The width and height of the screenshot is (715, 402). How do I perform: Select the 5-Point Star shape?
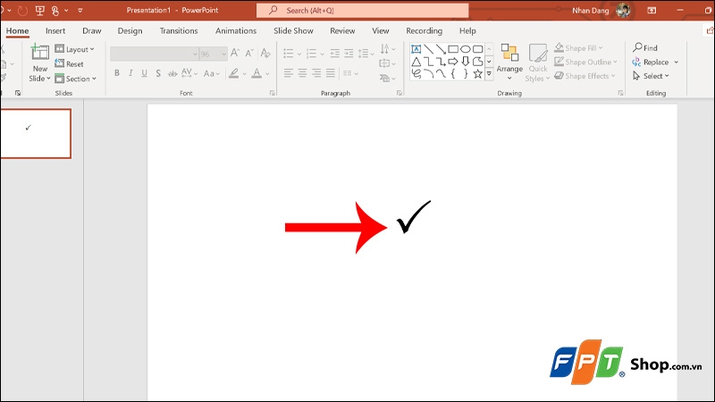pyautogui.click(x=477, y=74)
